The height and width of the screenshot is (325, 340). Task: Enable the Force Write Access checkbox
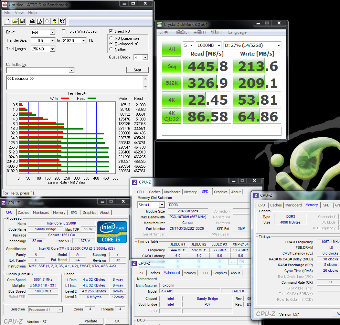tap(64, 31)
